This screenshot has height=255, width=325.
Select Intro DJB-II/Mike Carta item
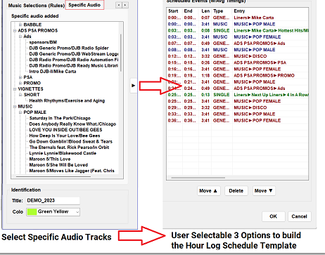point(53,72)
